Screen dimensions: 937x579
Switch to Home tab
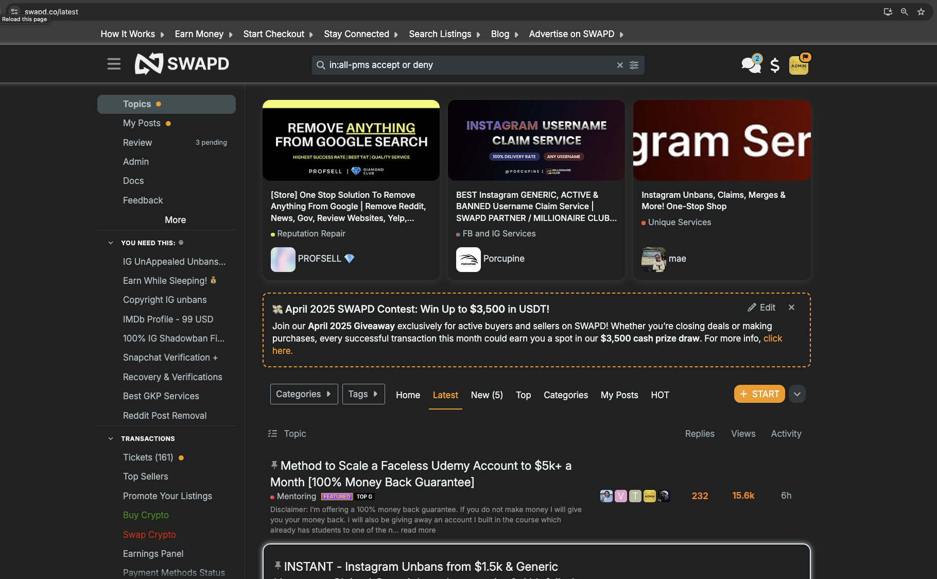click(408, 395)
